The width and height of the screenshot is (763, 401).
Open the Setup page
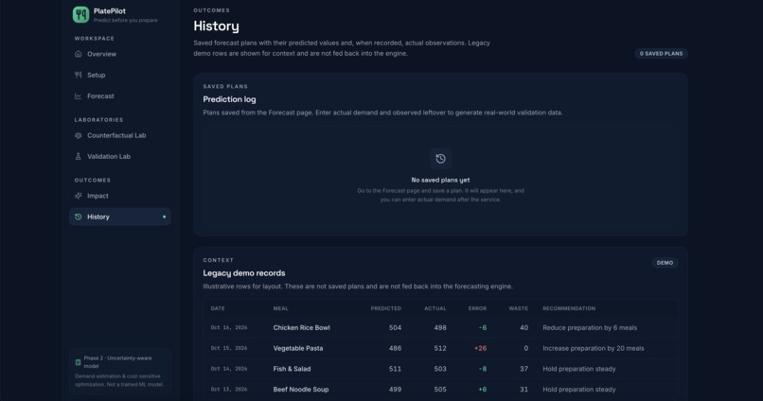[x=120, y=75]
